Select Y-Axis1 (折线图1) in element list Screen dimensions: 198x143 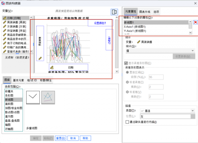(x=156, y=31)
